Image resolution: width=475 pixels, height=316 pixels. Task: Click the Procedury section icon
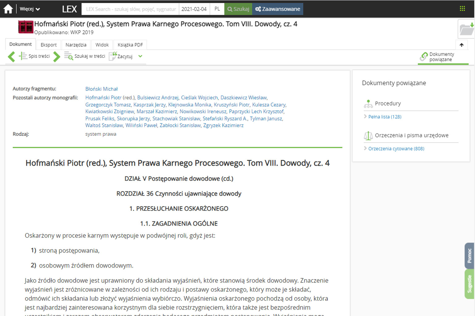point(368,104)
